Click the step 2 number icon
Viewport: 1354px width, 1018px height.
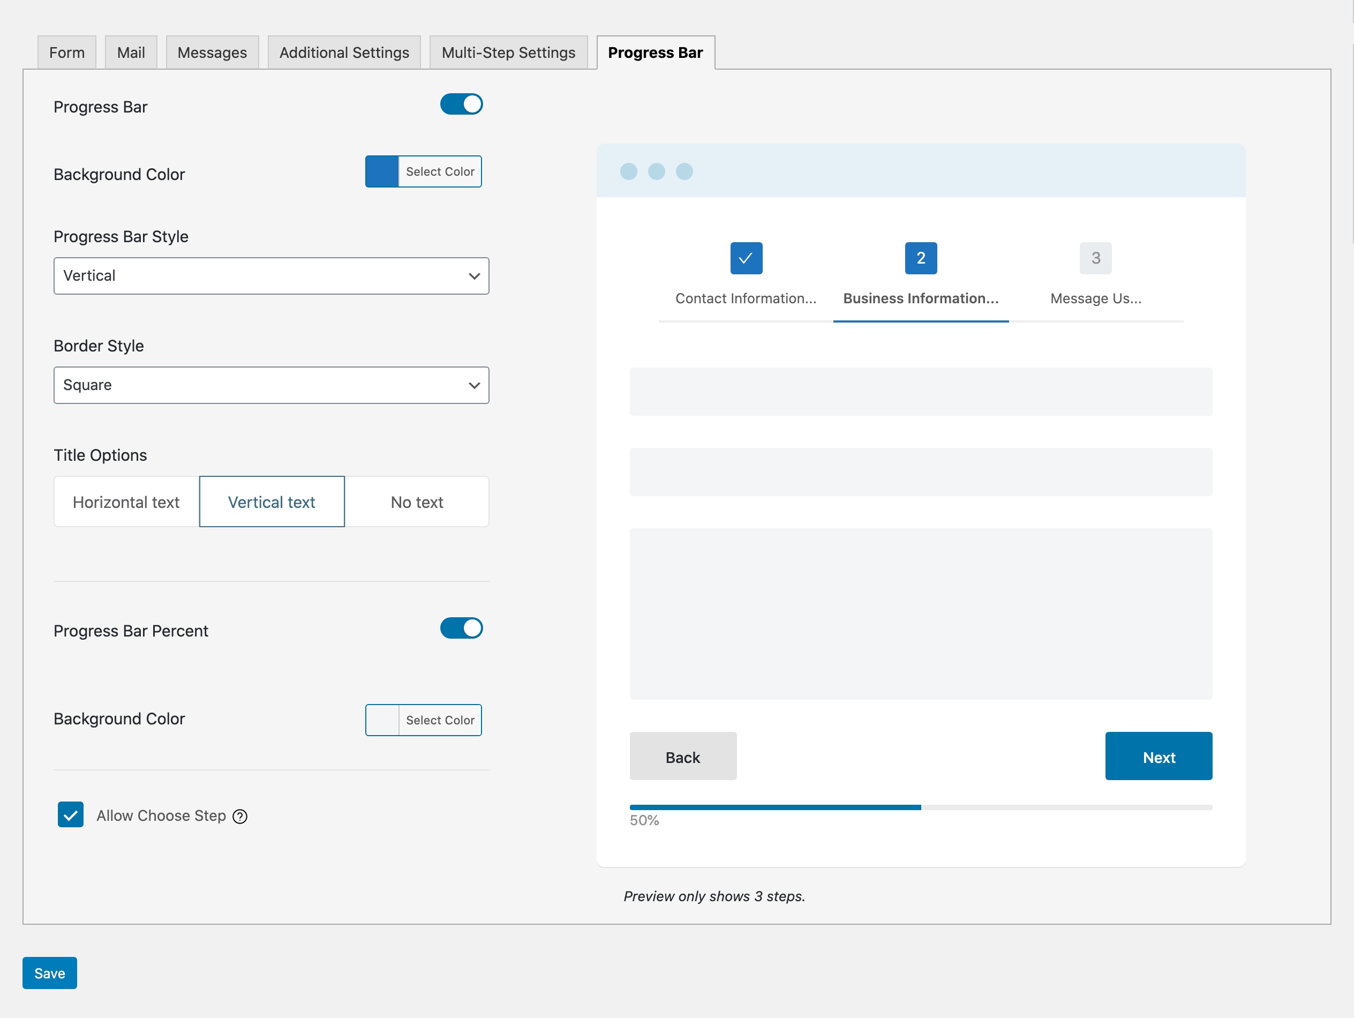coord(920,258)
